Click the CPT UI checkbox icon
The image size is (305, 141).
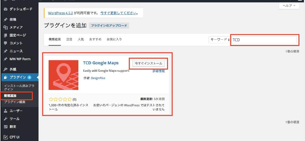[5, 137]
